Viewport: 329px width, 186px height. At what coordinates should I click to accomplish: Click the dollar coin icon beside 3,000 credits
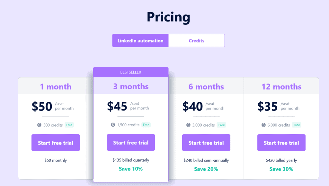pyautogui.click(x=188, y=125)
